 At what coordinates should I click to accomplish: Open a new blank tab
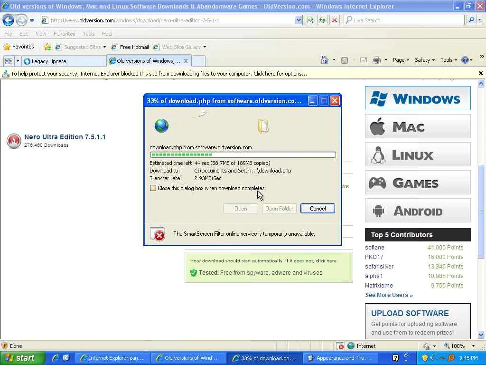[198, 61]
